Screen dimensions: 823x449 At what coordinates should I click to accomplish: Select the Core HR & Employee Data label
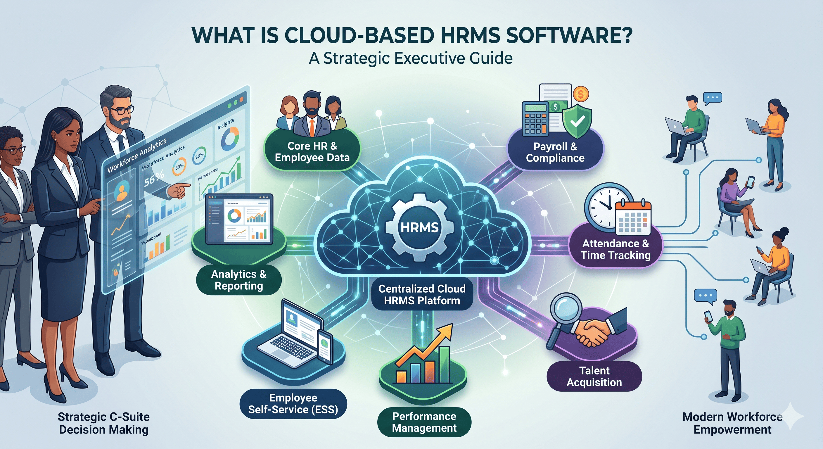click(312, 151)
